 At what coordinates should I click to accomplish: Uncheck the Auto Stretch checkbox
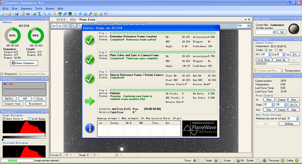[x=4, y=119]
